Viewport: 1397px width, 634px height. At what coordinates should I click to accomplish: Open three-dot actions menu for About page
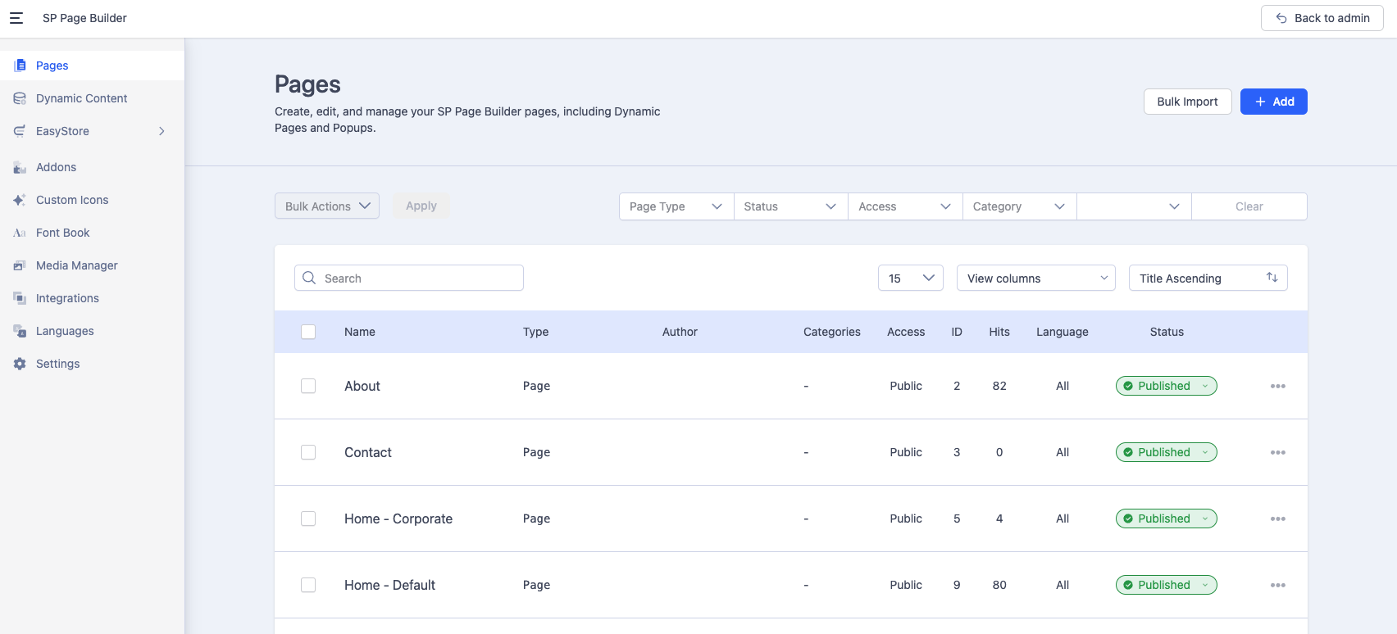pyautogui.click(x=1277, y=386)
